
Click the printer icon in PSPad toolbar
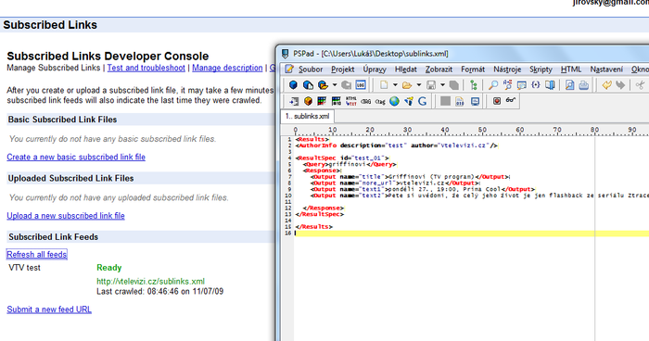click(x=583, y=85)
